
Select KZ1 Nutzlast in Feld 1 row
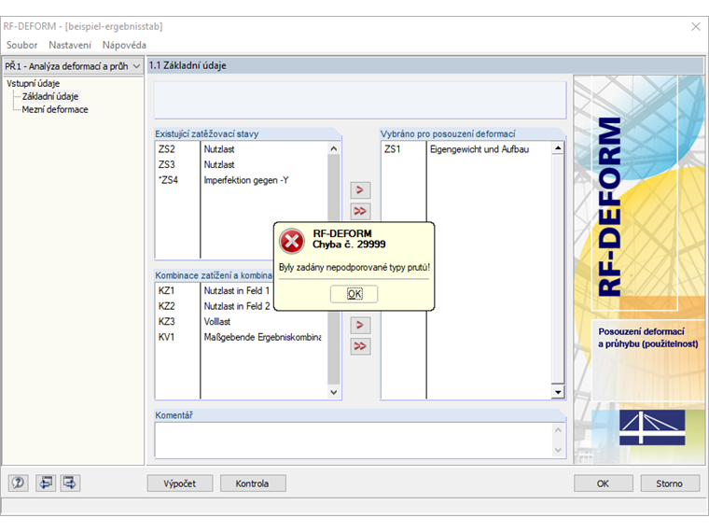click(215, 290)
